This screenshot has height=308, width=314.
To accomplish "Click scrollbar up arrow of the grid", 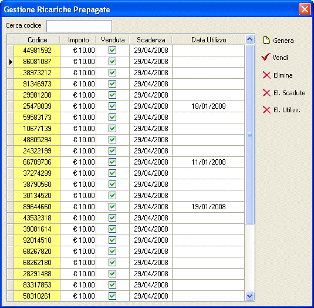I will [x=249, y=39].
